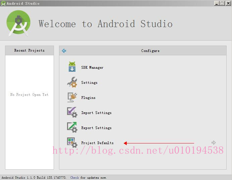Go back using the blue arrow
This screenshot has width=232, height=180.
click(x=64, y=51)
